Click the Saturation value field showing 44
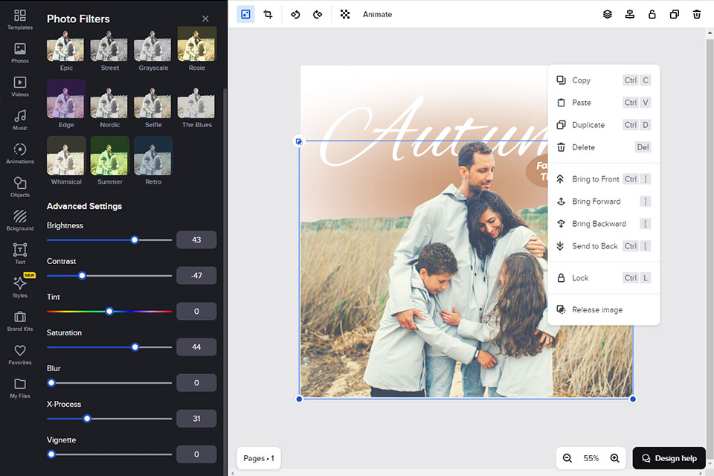 pos(196,347)
